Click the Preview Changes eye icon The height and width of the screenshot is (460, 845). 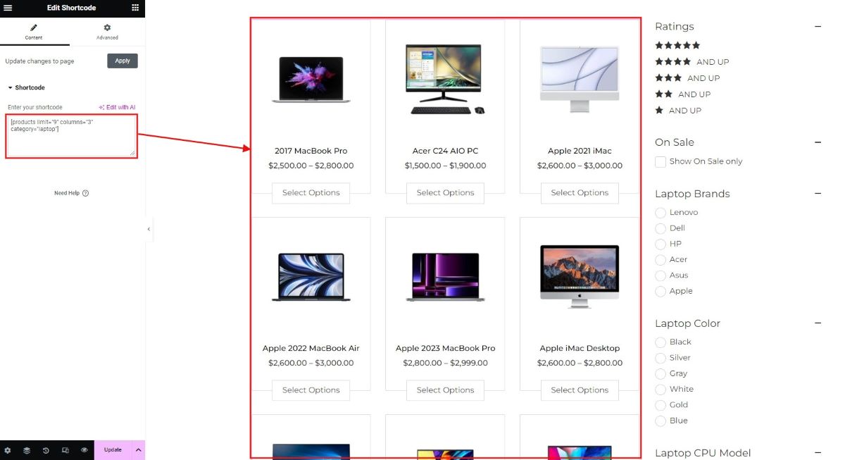pos(84,450)
